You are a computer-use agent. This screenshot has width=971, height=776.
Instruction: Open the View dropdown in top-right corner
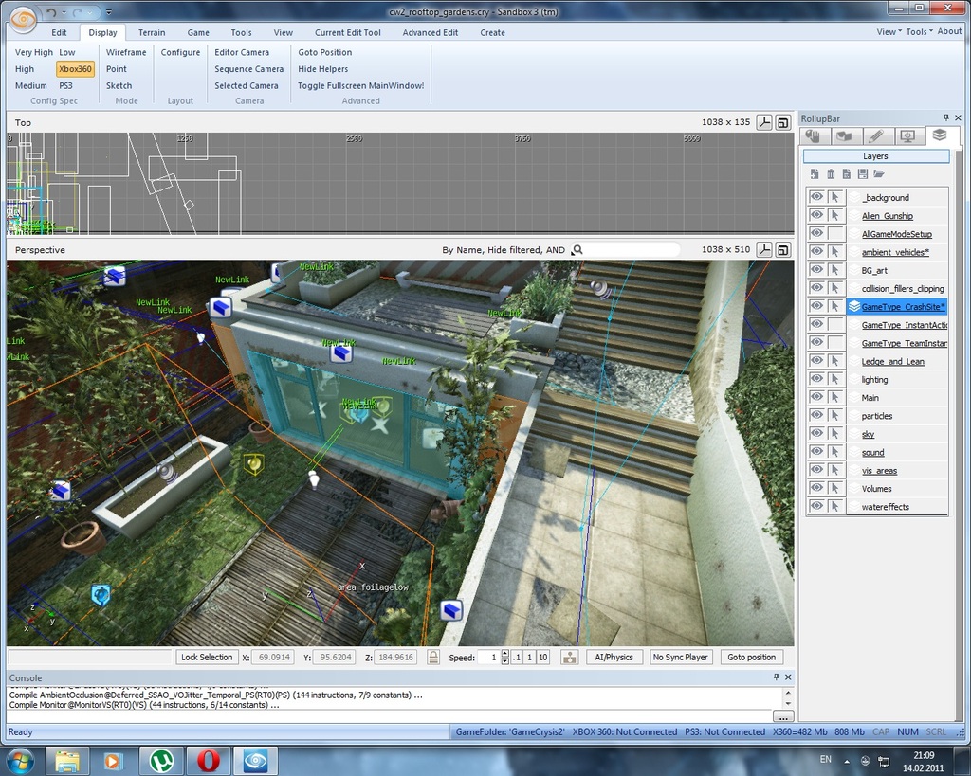pyautogui.click(x=888, y=31)
